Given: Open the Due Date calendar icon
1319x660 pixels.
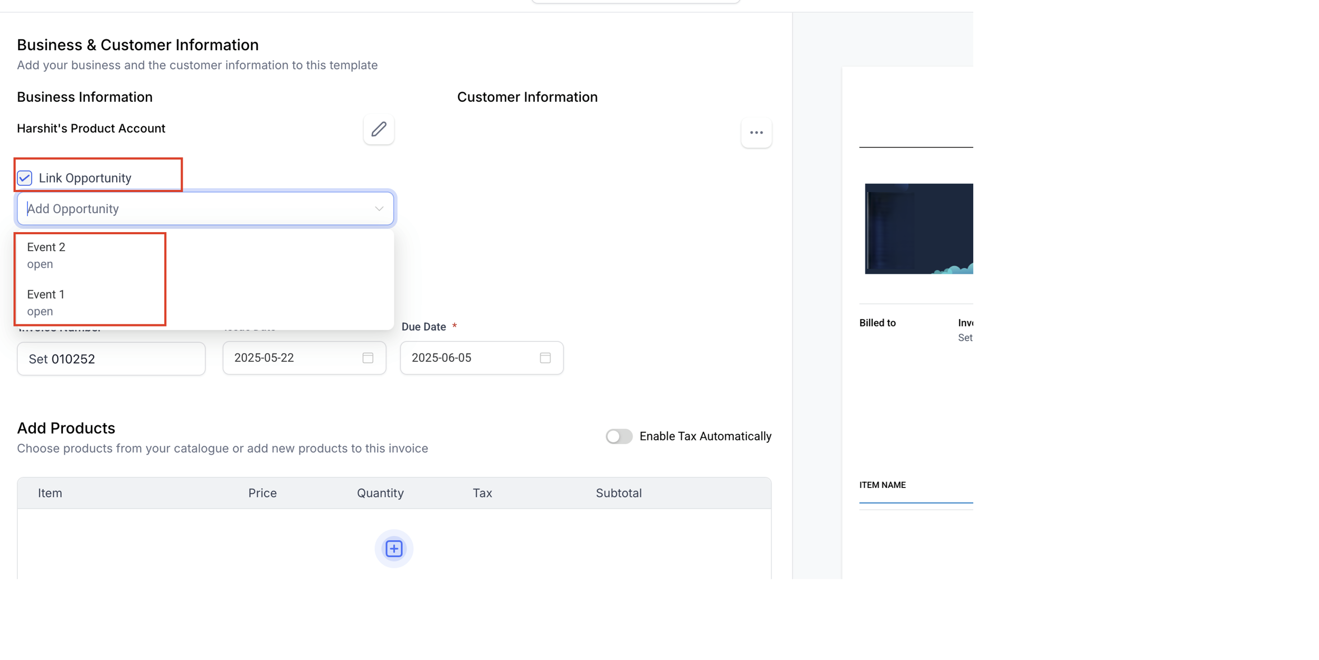Looking at the screenshot, I should tap(545, 358).
